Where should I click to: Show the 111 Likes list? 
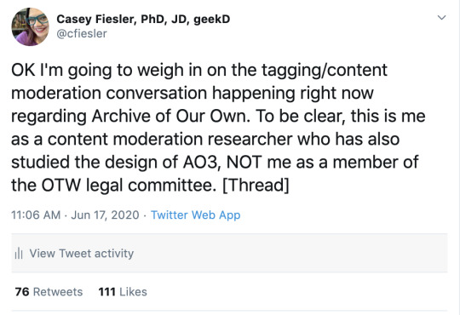tap(123, 292)
